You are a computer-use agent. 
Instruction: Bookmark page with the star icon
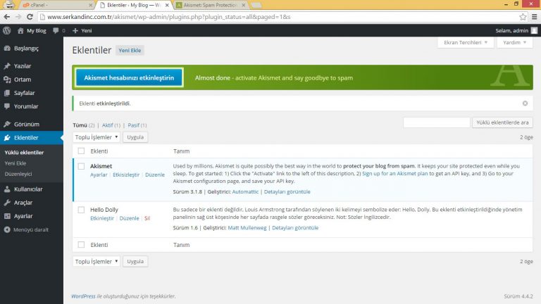click(523, 17)
